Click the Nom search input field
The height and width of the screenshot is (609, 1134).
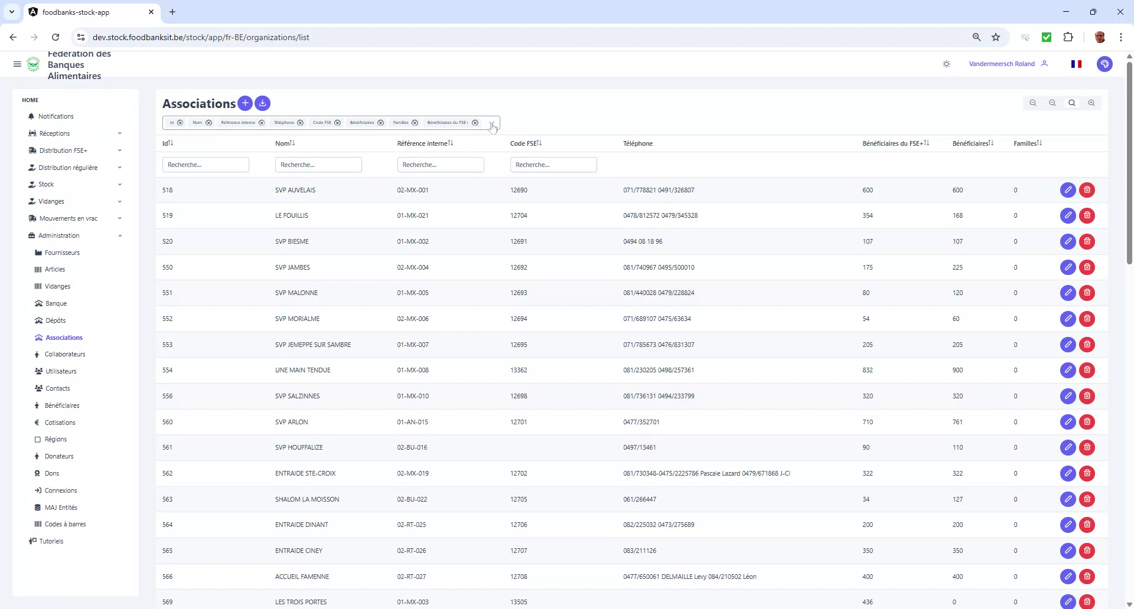click(x=318, y=165)
